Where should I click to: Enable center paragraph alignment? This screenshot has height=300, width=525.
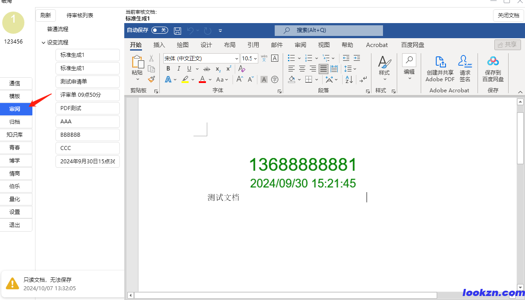pyautogui.click(x=302, y=68)
